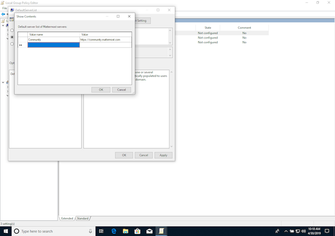The image size is (335, 236).
Task: Show hidden system tray icons
Action: (x=285, y=231)
